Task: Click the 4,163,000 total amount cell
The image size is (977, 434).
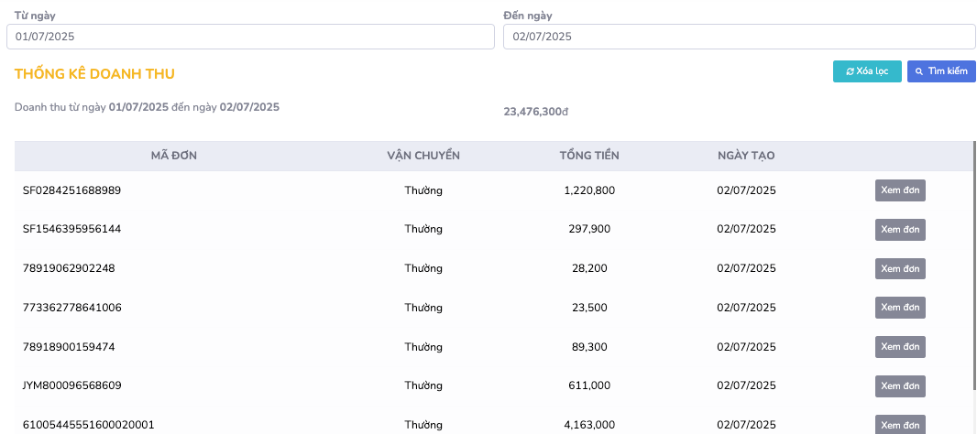Action: [589, 425]
